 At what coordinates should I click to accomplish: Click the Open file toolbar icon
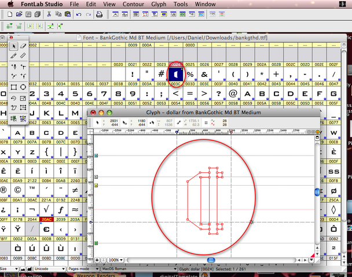point(19,14)
